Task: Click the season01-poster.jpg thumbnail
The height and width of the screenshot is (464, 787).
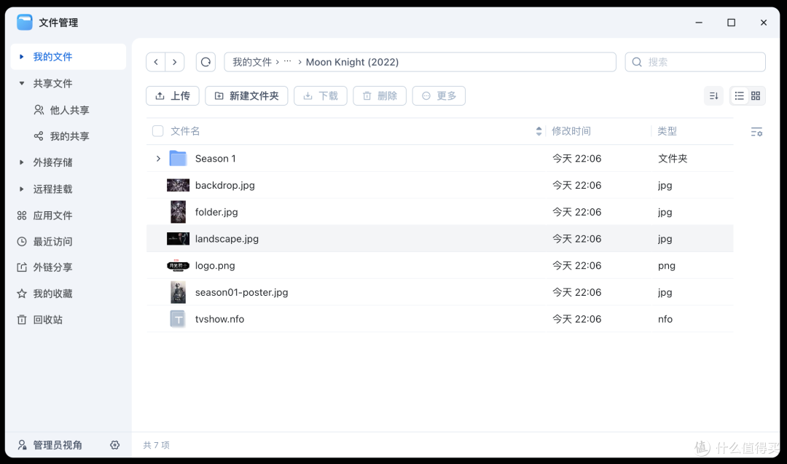Action: point(179,292)
